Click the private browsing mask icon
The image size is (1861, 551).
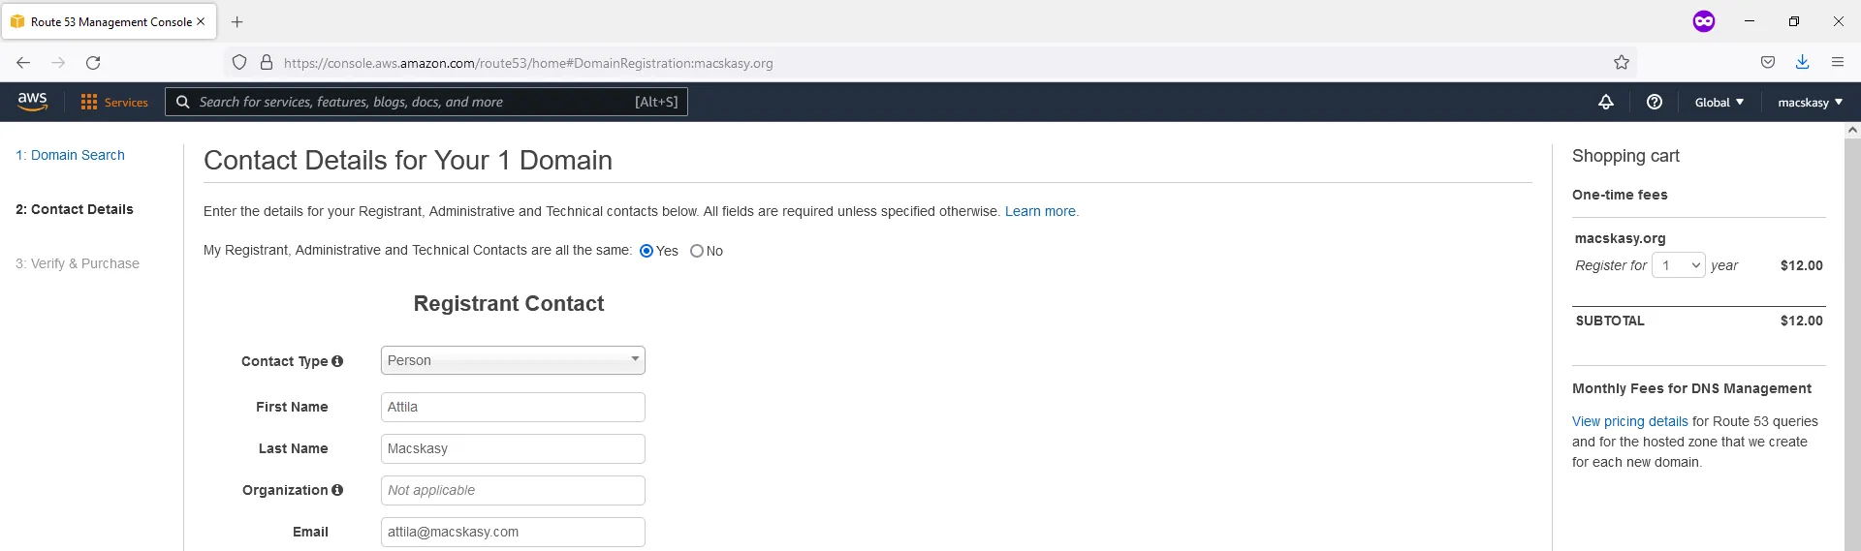click(1704, 21)
